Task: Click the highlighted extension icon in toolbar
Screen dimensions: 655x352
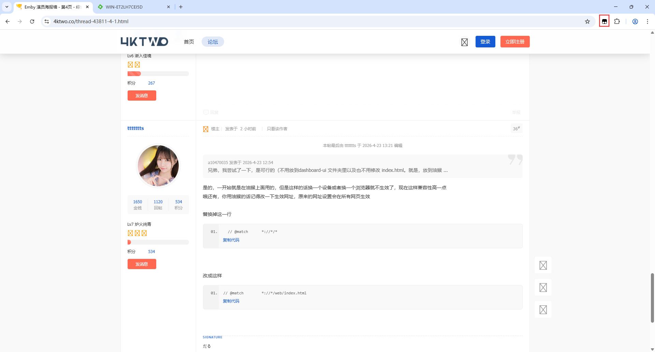Action: coord(604,21)
